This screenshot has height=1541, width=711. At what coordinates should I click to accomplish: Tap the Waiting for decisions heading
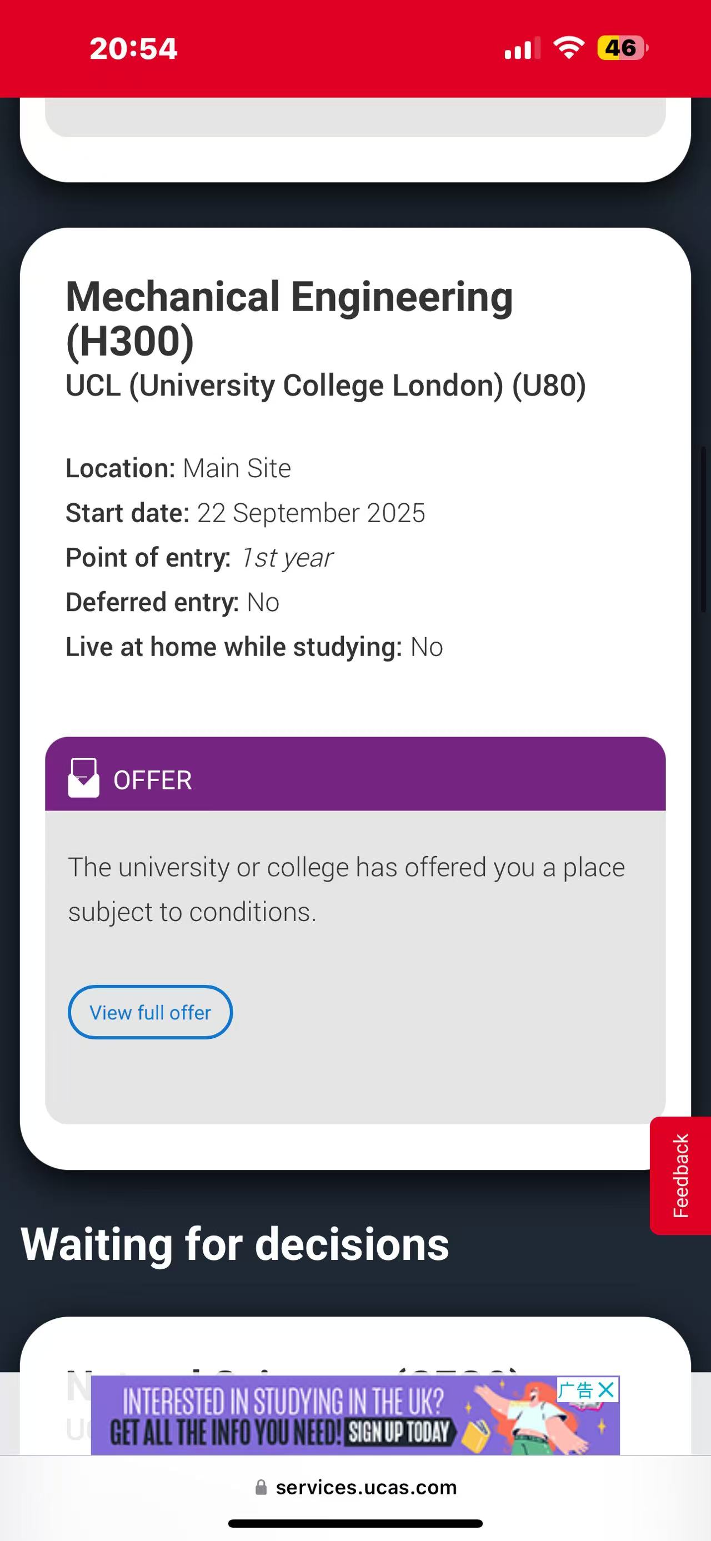[x=234, y=1244]
